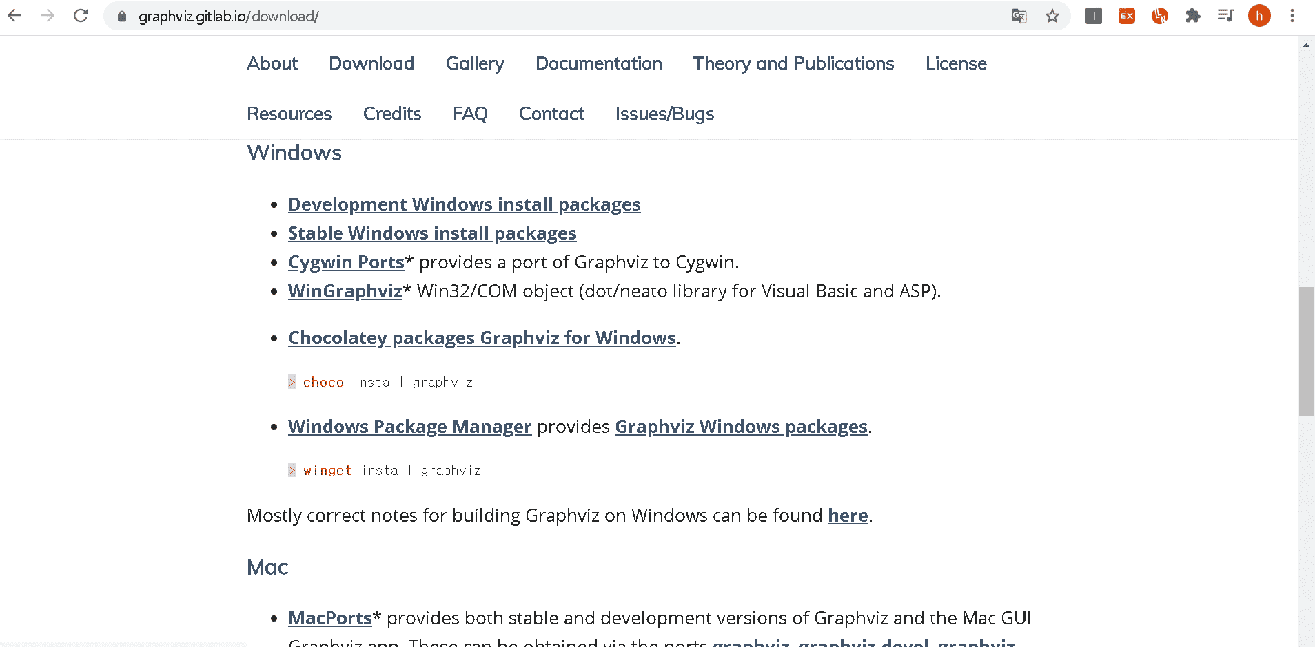Click the orange globe extension icon
The image size is (1315, 647).
tap(1160, 16)
